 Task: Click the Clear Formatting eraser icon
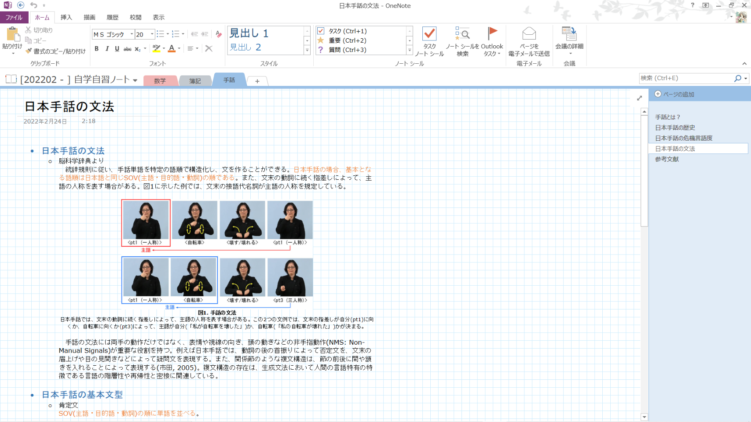coord(219,34)
